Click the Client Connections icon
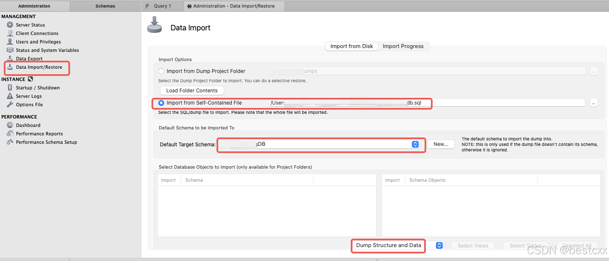 click(x=10, y=33)
